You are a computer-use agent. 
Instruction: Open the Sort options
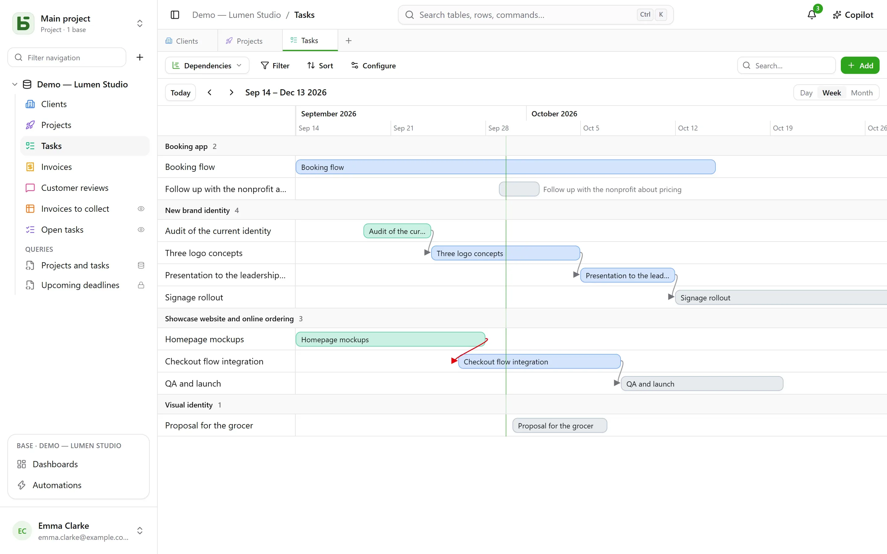pos(320,66)
